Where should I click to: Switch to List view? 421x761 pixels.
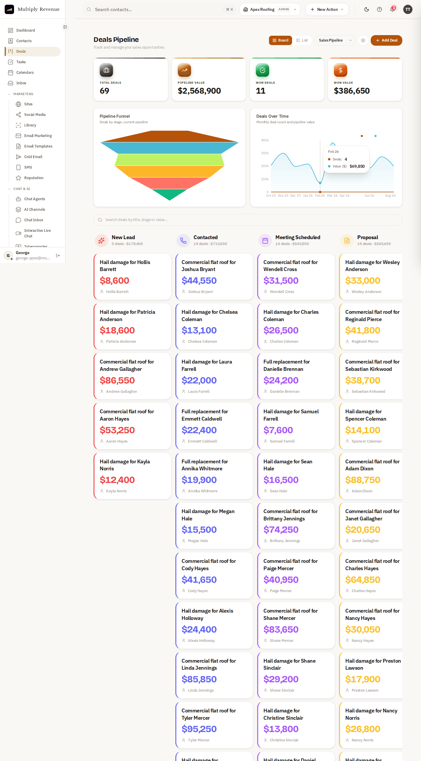[302, 40]
